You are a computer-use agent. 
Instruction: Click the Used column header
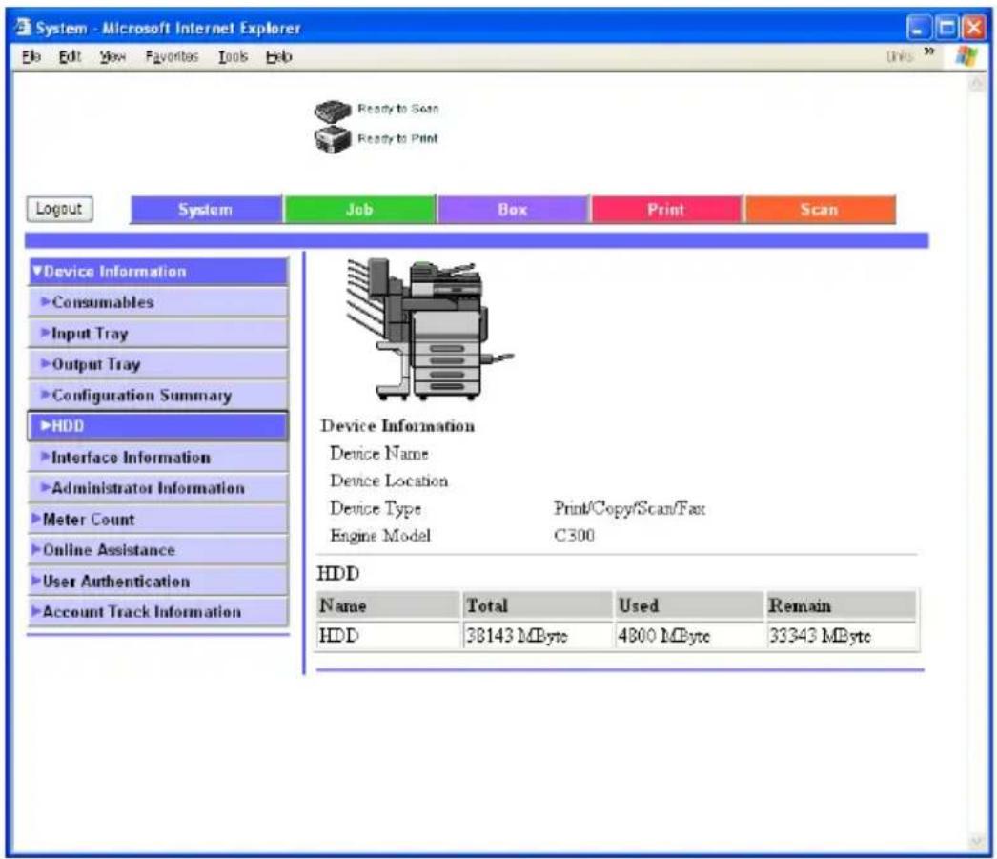pos(689,605)
